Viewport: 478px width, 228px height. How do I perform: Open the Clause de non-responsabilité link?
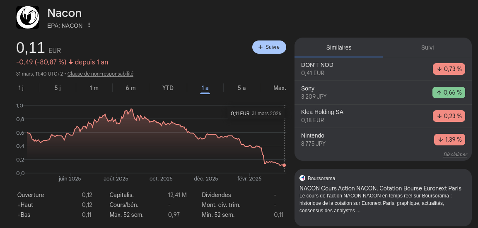click(100, 74)
